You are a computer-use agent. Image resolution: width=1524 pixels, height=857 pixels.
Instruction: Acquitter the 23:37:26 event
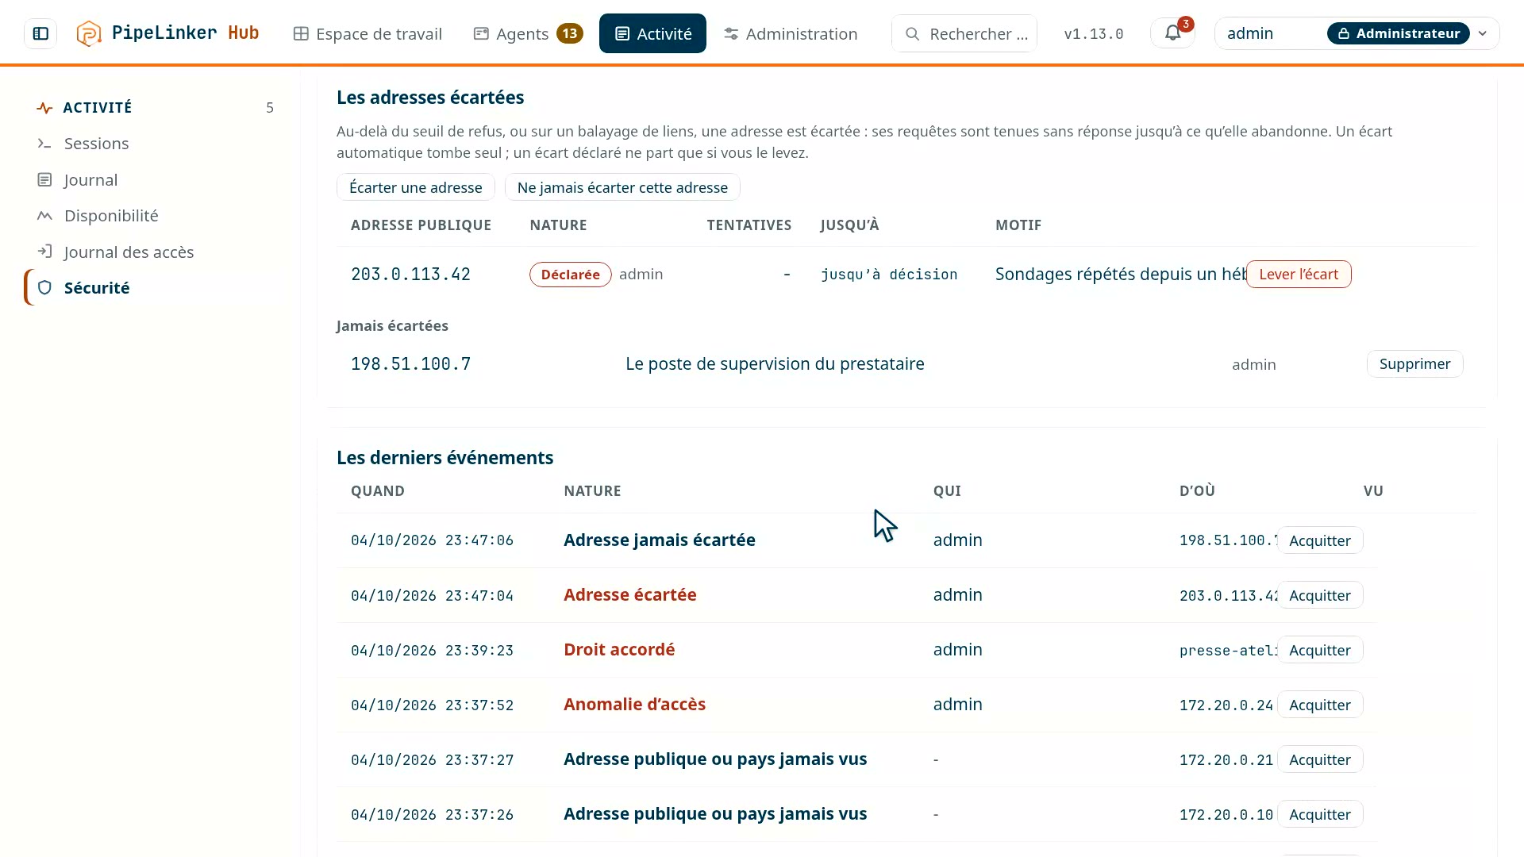pos(1319,814)
